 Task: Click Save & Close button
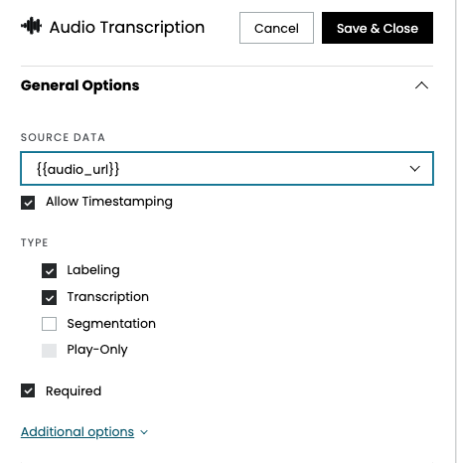tap(378, 28)
